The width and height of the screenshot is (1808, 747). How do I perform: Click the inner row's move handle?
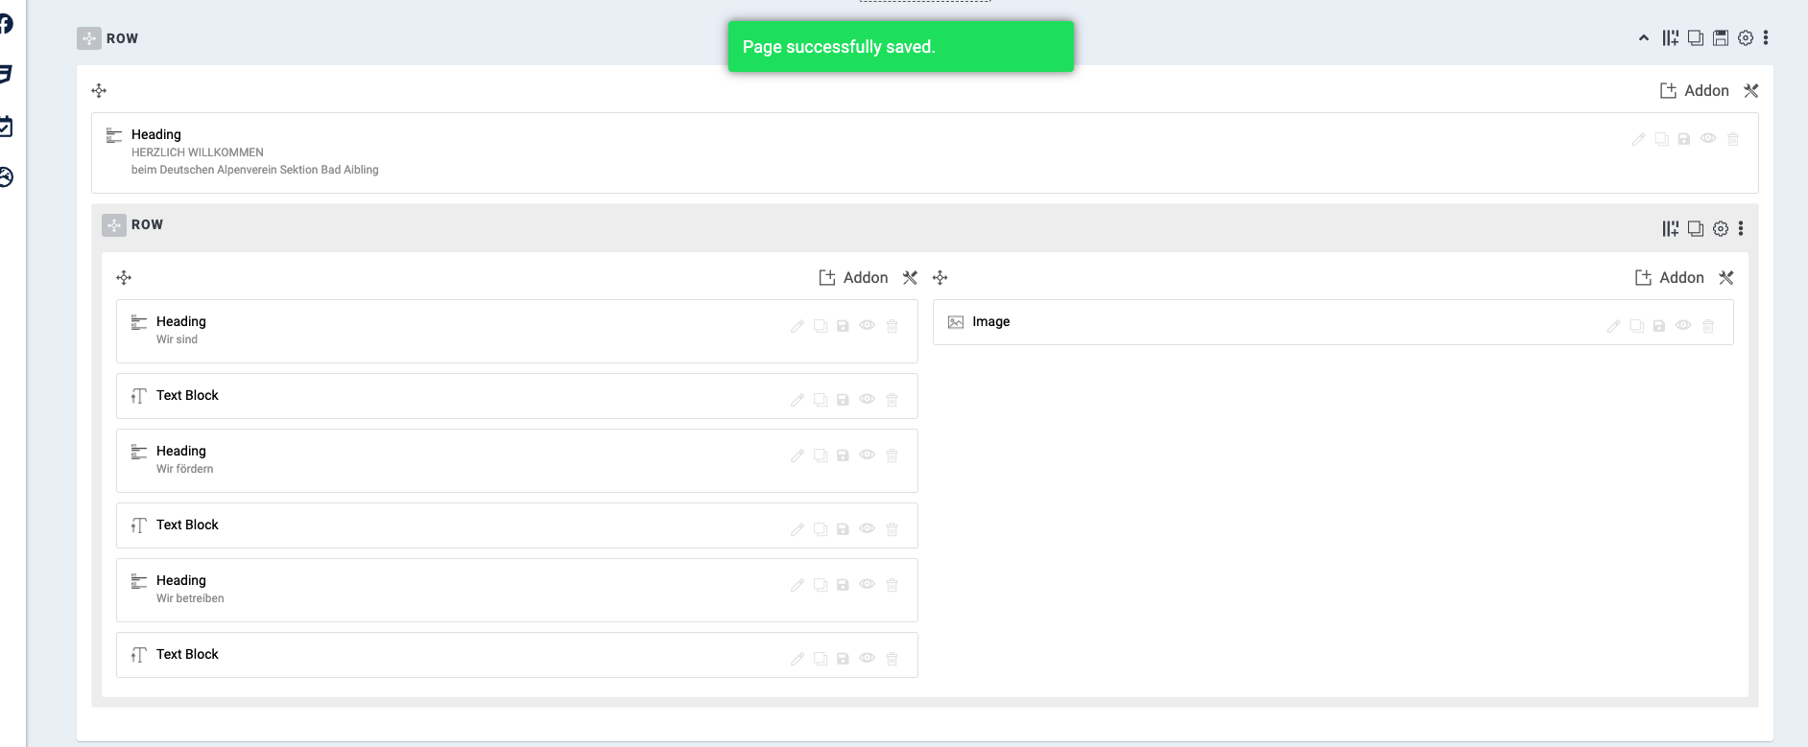(114, 225)
